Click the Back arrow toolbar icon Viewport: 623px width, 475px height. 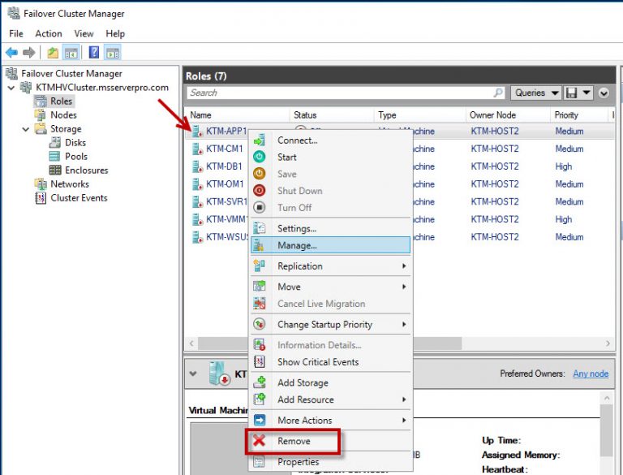click(x=11, y=52)
